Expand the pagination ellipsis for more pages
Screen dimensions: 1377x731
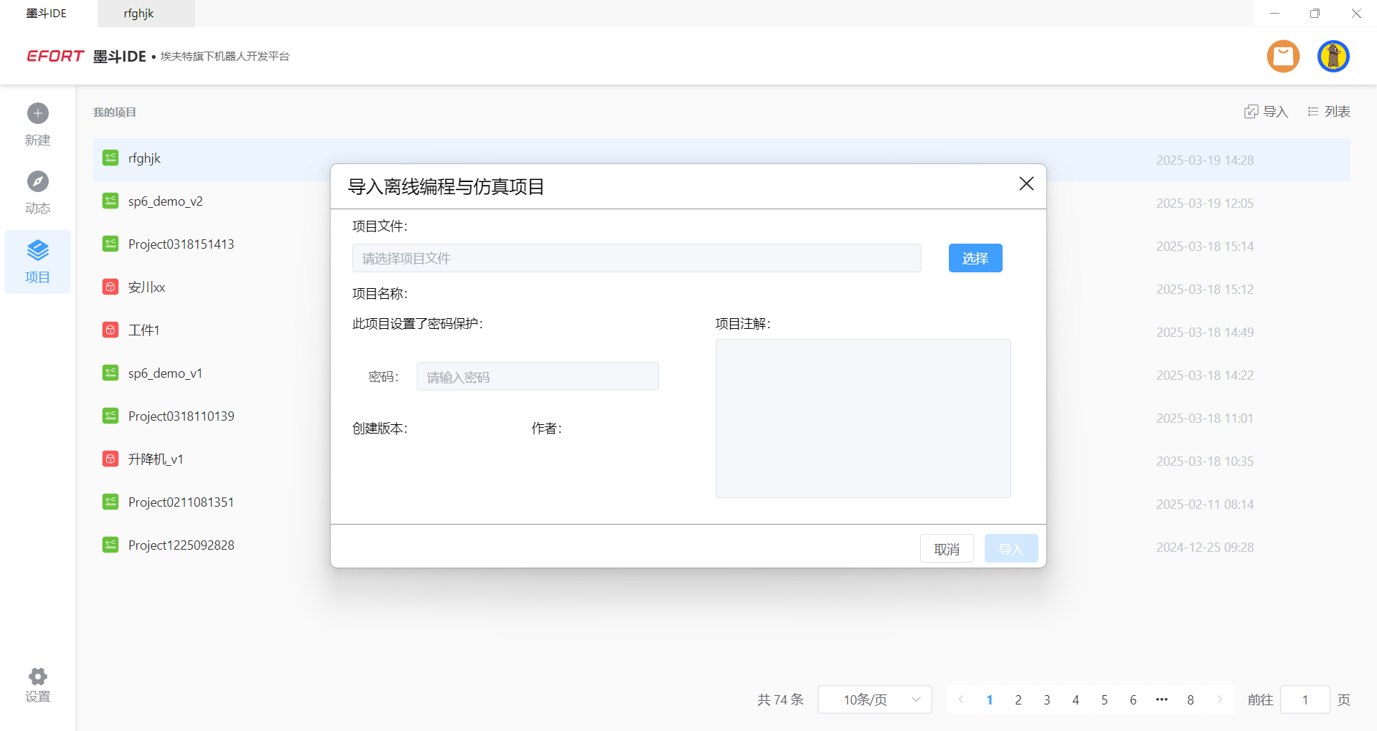(1161, 699)
